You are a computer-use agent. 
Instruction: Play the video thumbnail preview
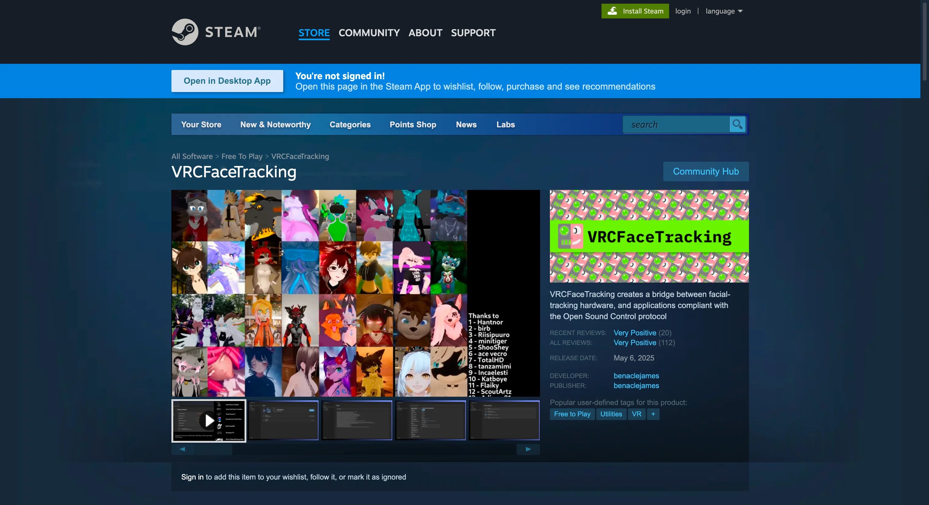[x=209, y=420]
